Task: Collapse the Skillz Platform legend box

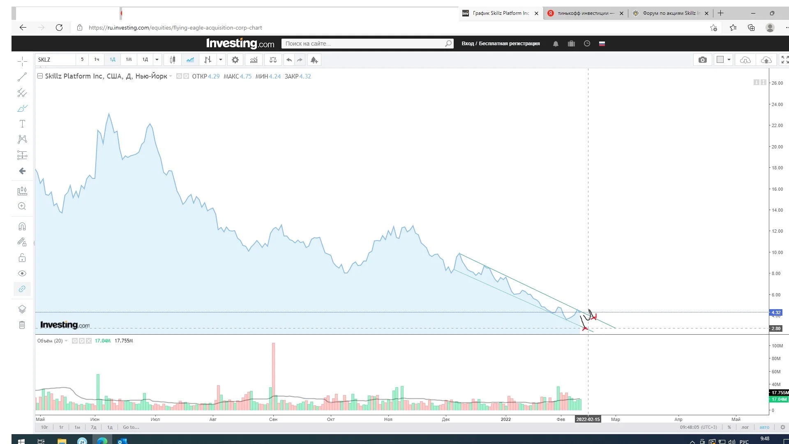Action: click(40, 76)
